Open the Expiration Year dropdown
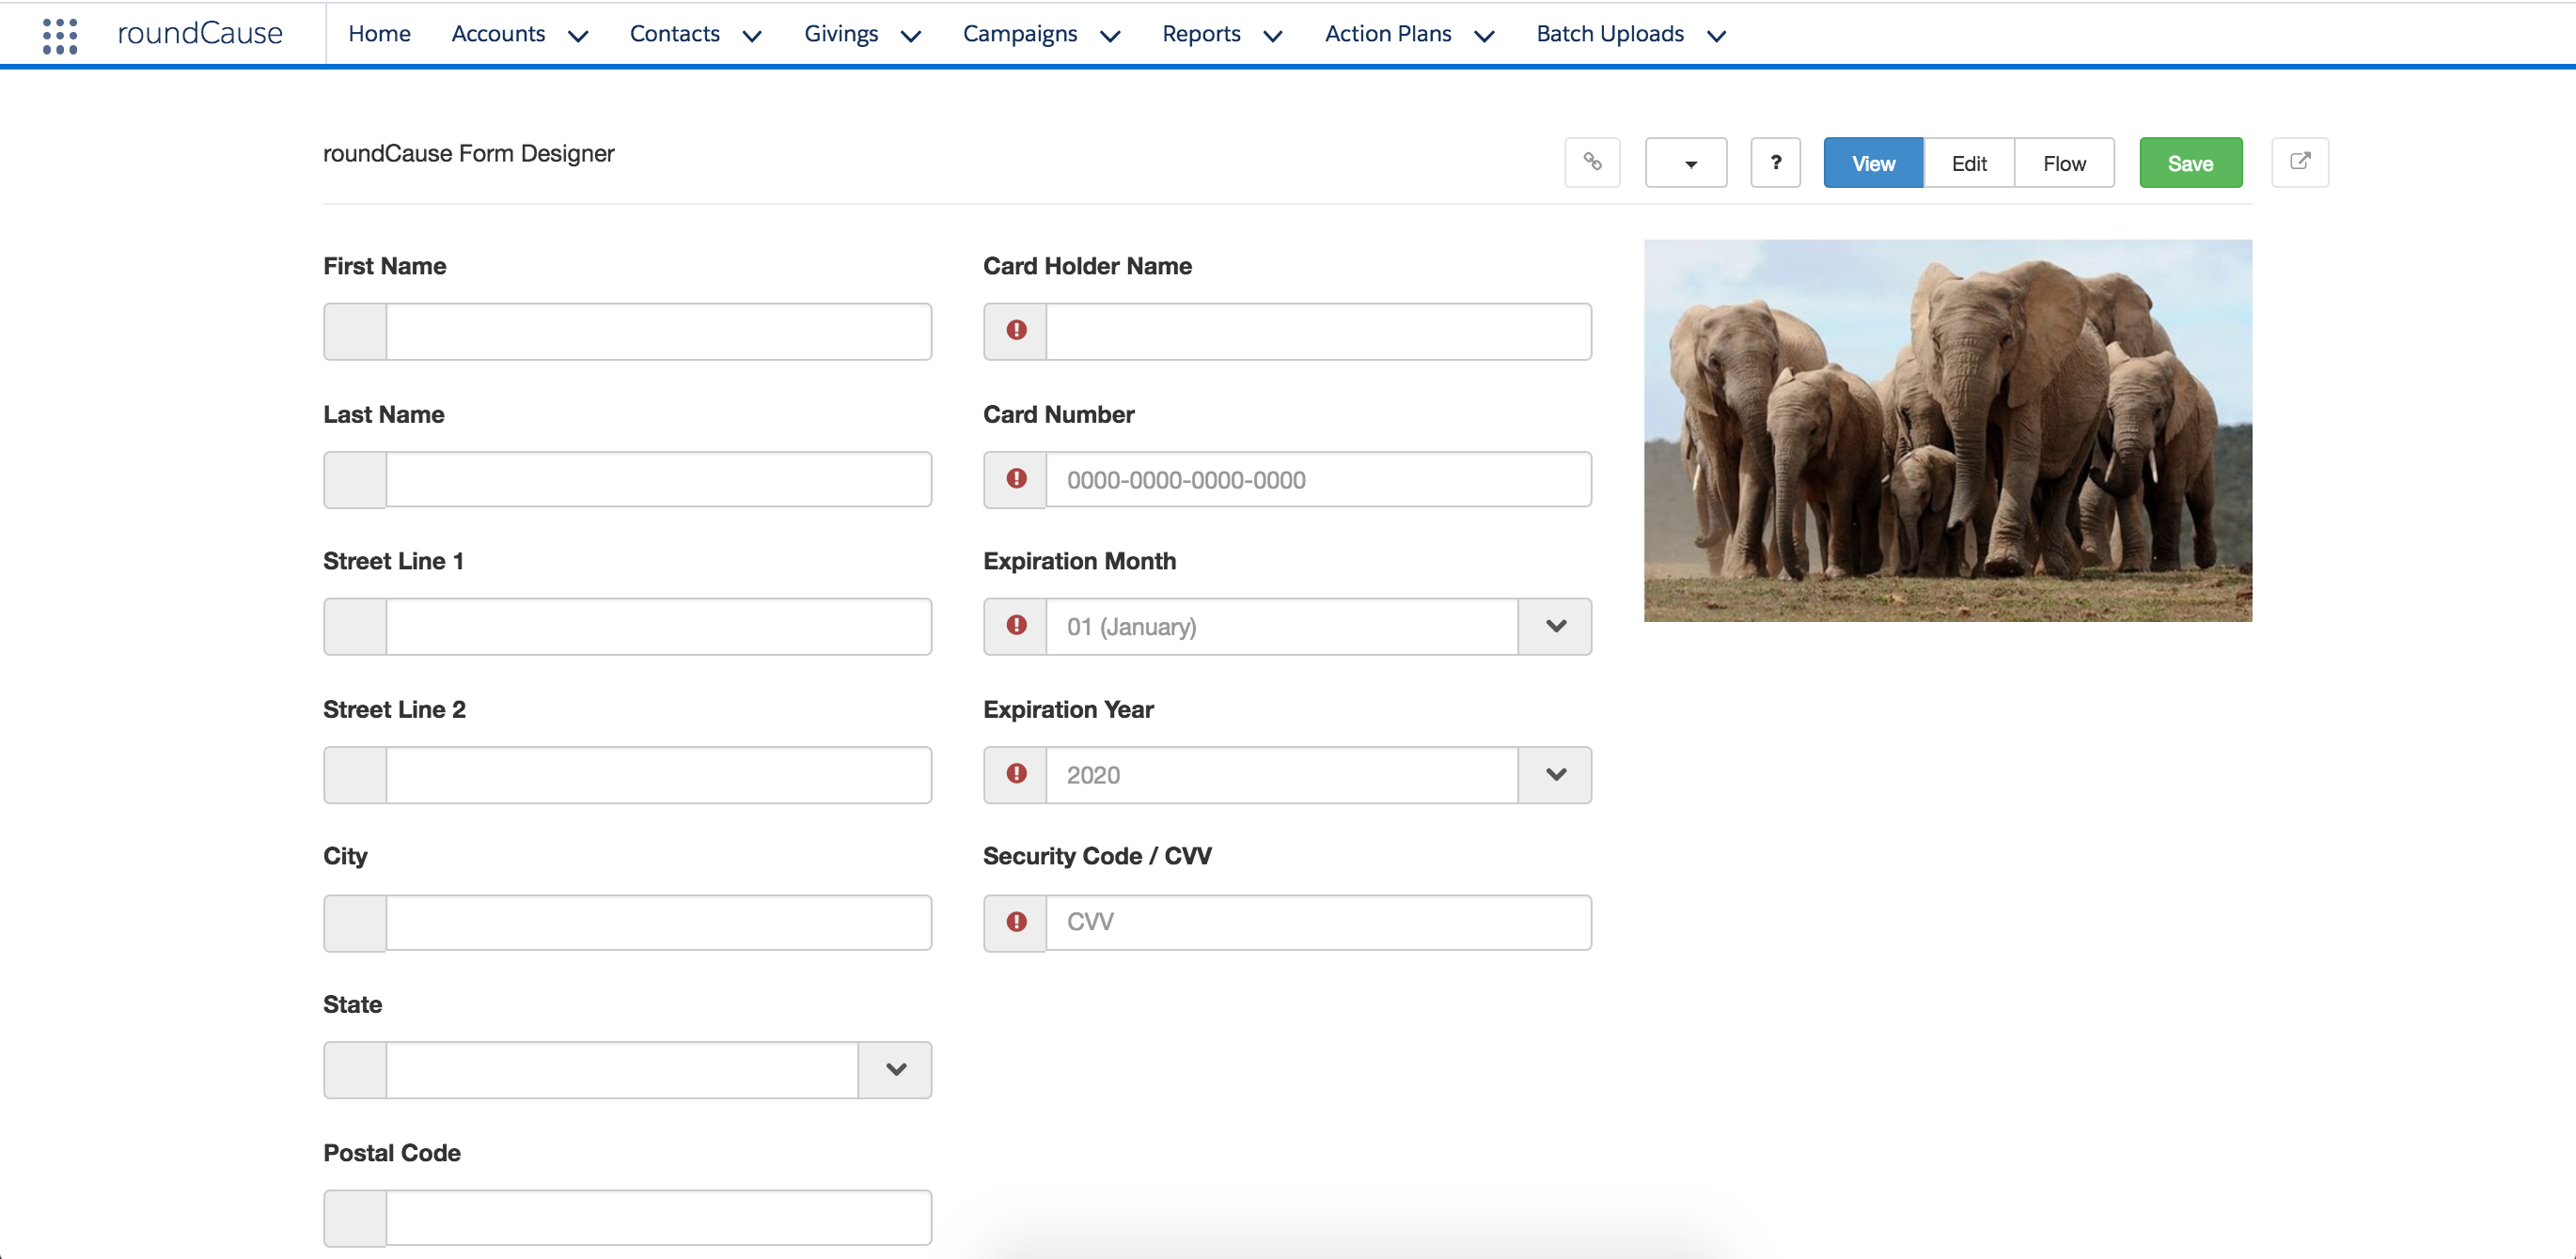This screenshot has width=2576, height=1259. (x=1555, y=774)
